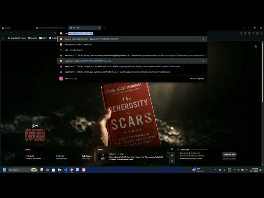
Task: Open Copilot icon in taskbar
Action: [47, 170]
